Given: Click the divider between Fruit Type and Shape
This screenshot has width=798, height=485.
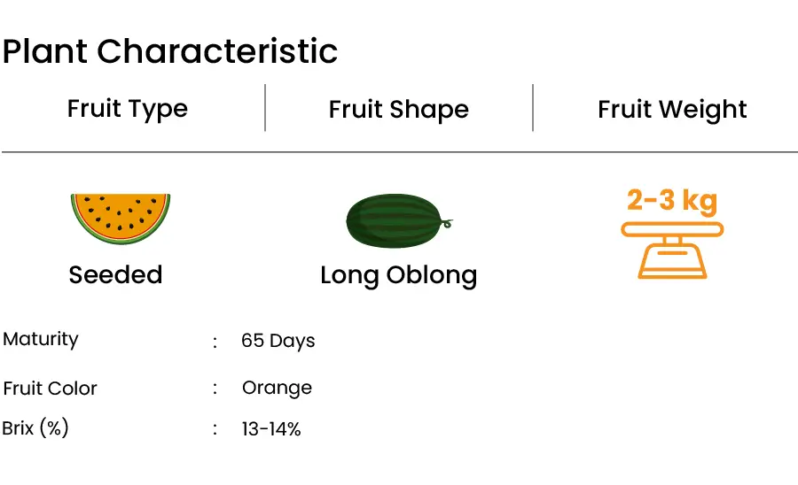Looking at the screenshot, I should point(265,108).
